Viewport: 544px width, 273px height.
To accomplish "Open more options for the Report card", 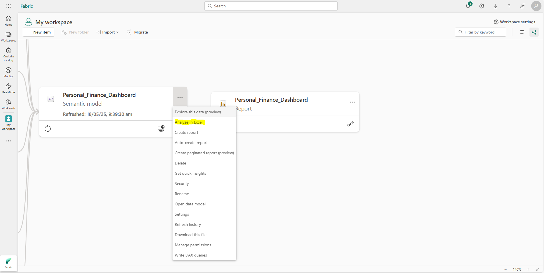I will click(x=352, y=102).
